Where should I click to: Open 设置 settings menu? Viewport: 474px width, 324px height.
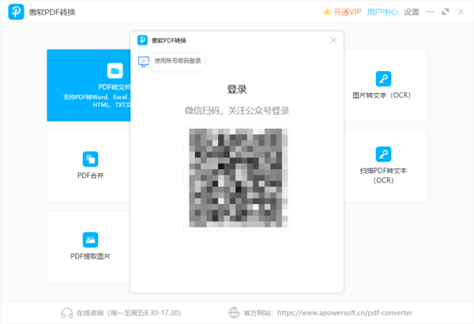[x=412, y=12]
